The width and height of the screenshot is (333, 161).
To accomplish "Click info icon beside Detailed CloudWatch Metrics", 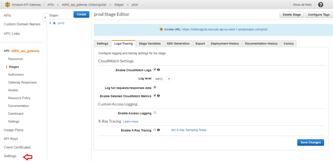I will click(158, 96).
